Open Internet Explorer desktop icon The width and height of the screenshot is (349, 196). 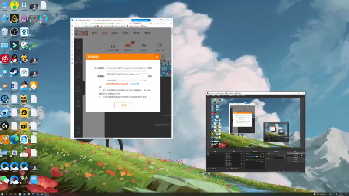click(x=24, y=139)
